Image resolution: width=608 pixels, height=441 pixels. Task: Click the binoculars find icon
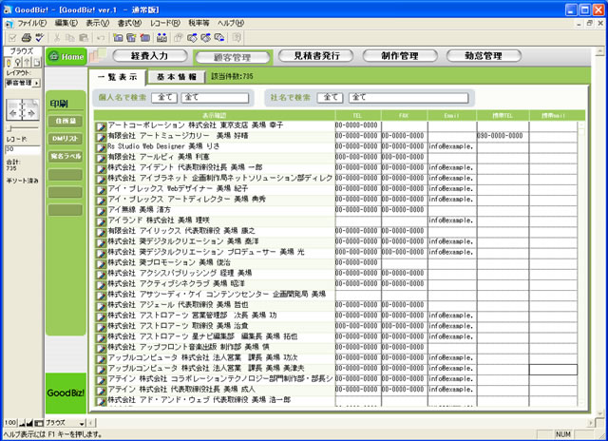[161, 38]
